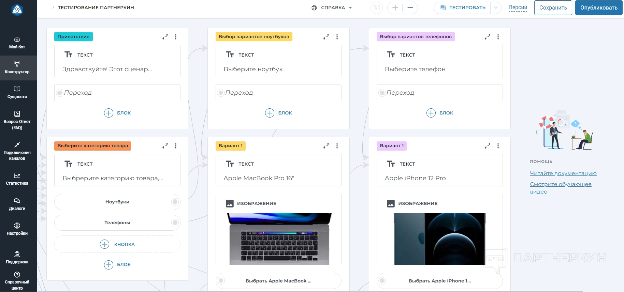Reset zoom with the 1:1 icon
The height and width of the screenshot is (292, 624).
pos(377,8)
